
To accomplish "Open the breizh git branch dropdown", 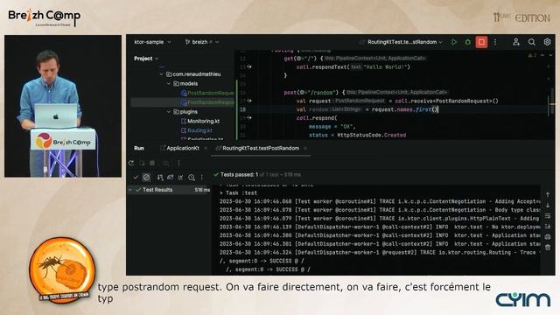I will 202,42.
